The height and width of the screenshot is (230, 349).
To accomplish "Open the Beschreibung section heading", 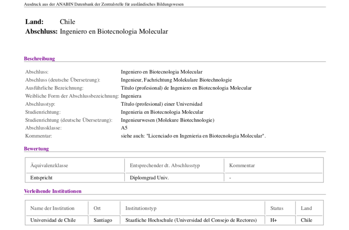I will [x=39, y=59].
